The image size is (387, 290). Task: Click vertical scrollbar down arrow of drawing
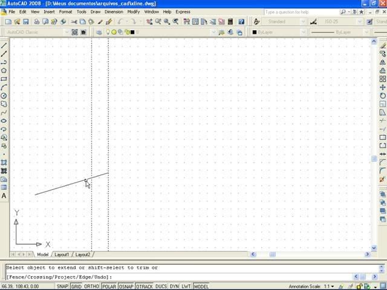[x=374, y=248]
